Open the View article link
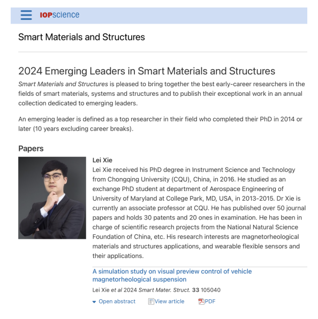318x319 pixels. point(169,301)
